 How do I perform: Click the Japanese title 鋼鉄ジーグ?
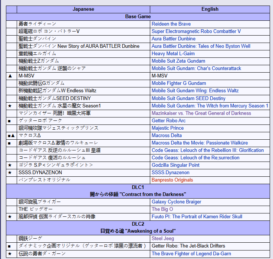[30, 239]
